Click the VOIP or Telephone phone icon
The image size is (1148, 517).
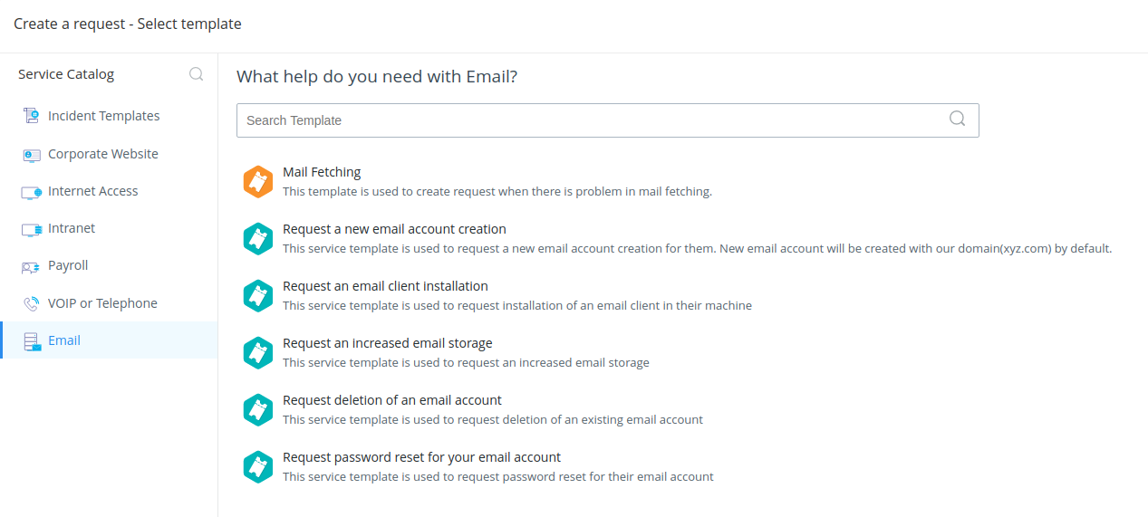pos(32,303)
